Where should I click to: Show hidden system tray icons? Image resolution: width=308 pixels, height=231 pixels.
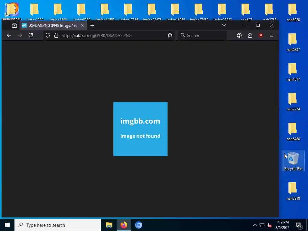254,225
